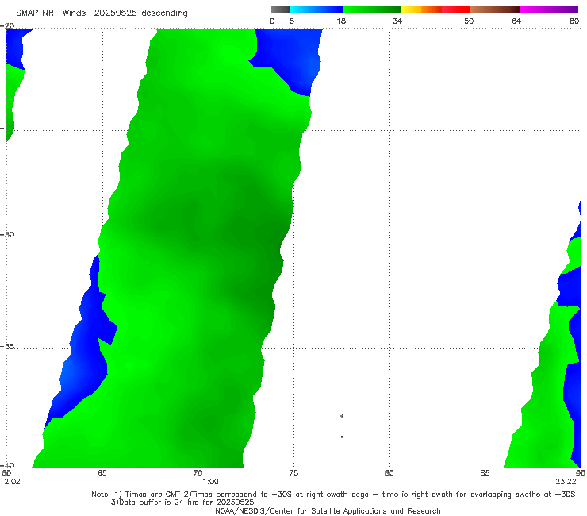Image resolution: width=587 pixels, height=516 pixels.
Task: Pick the brown segment of the color bar
Action: 494,10
